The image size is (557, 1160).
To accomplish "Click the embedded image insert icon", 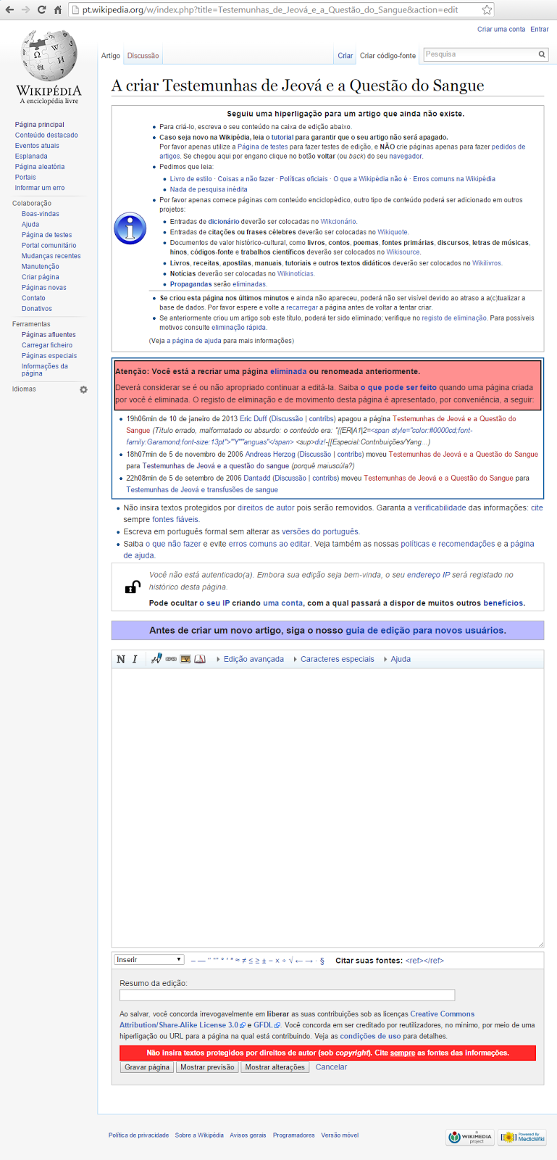I will [x=185, y=659].
